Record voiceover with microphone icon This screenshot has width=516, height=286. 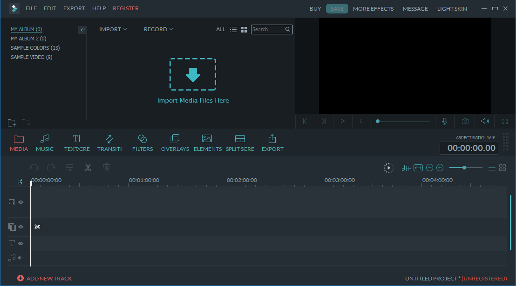(x=445, y=121)
